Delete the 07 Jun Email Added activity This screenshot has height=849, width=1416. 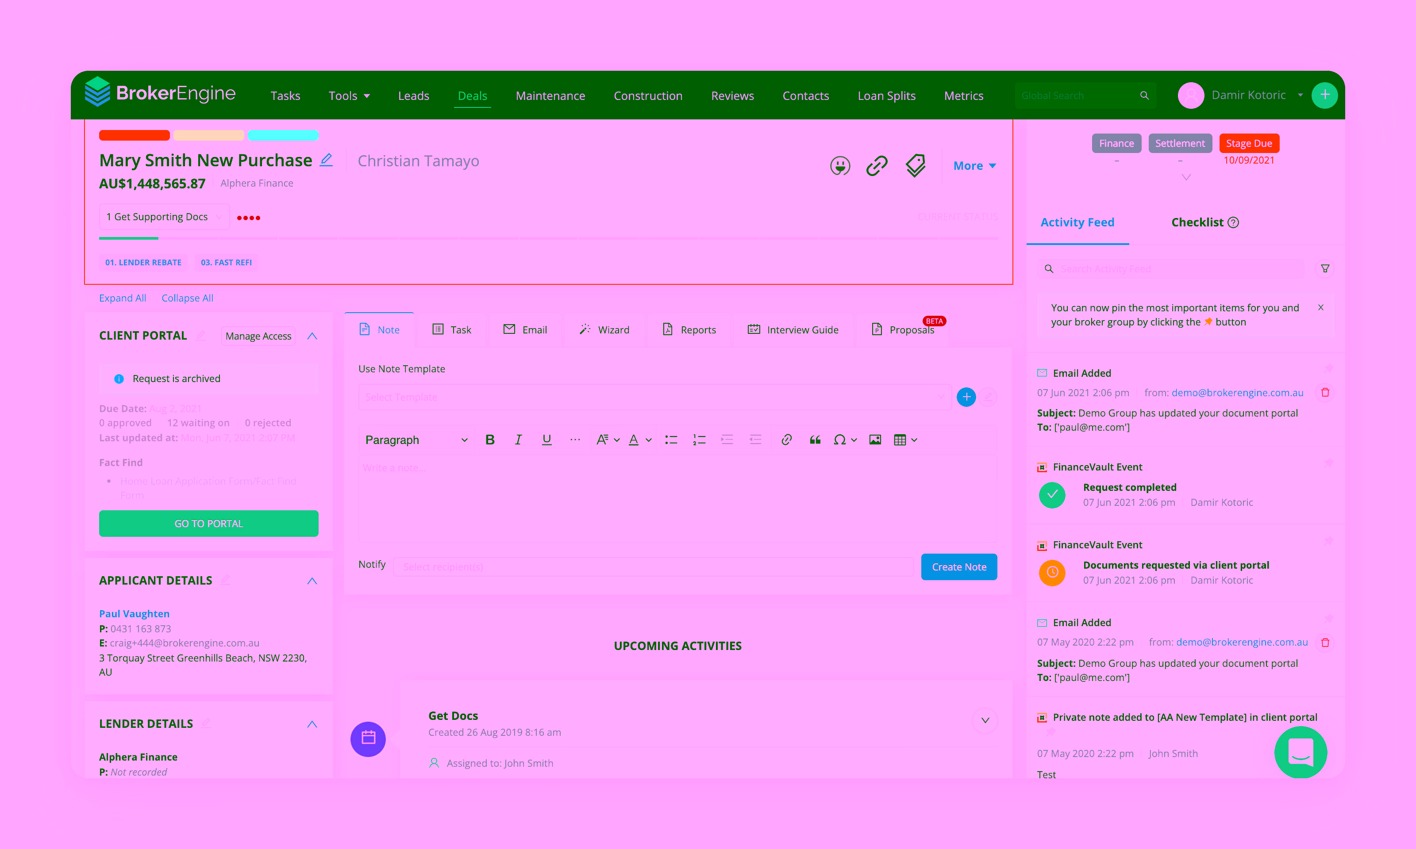point(1326,393)
